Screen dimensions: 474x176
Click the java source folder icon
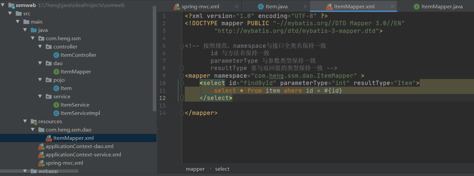point(34,30)
